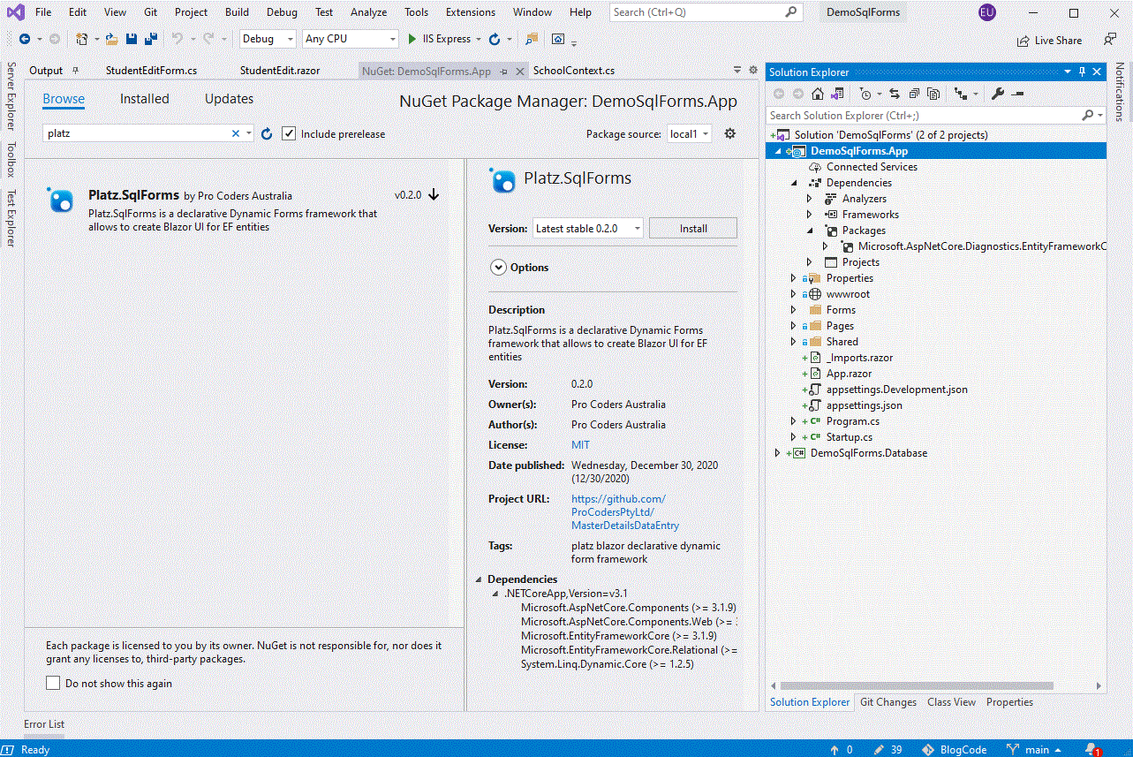Open the SchoolContext.cs tab

coord(574,71)
